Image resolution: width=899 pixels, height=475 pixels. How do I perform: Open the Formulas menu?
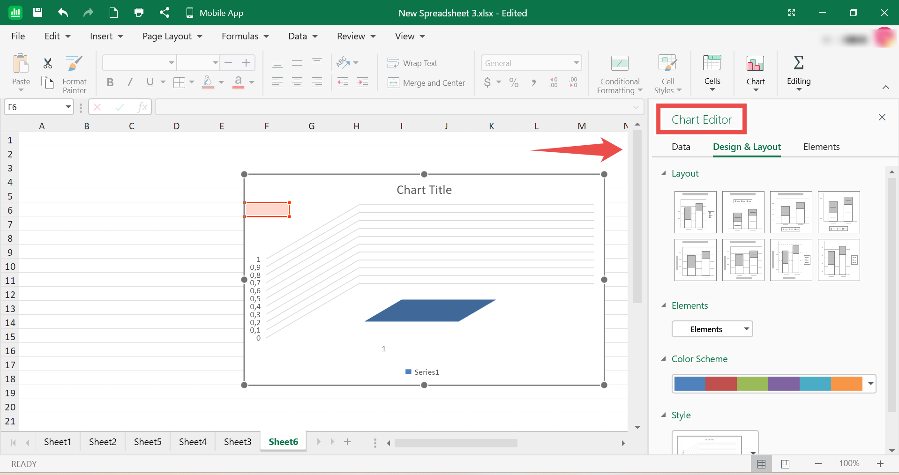pos(245,36)
